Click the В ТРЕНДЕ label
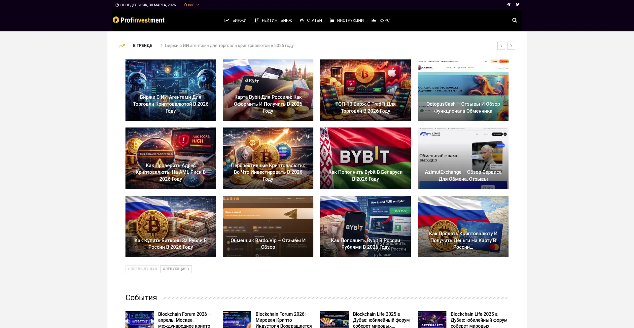Screen dimensions: 634x328 [142, 46]
